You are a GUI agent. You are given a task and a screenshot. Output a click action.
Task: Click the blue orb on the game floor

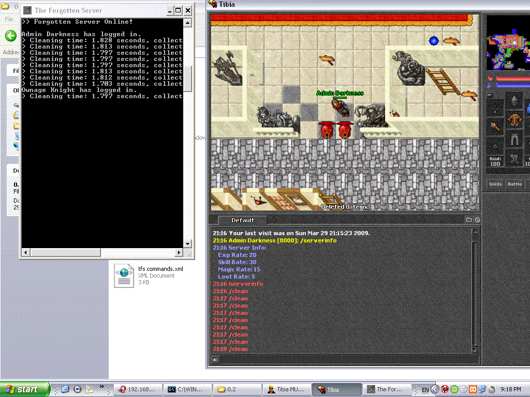click(x=434, y=41)
